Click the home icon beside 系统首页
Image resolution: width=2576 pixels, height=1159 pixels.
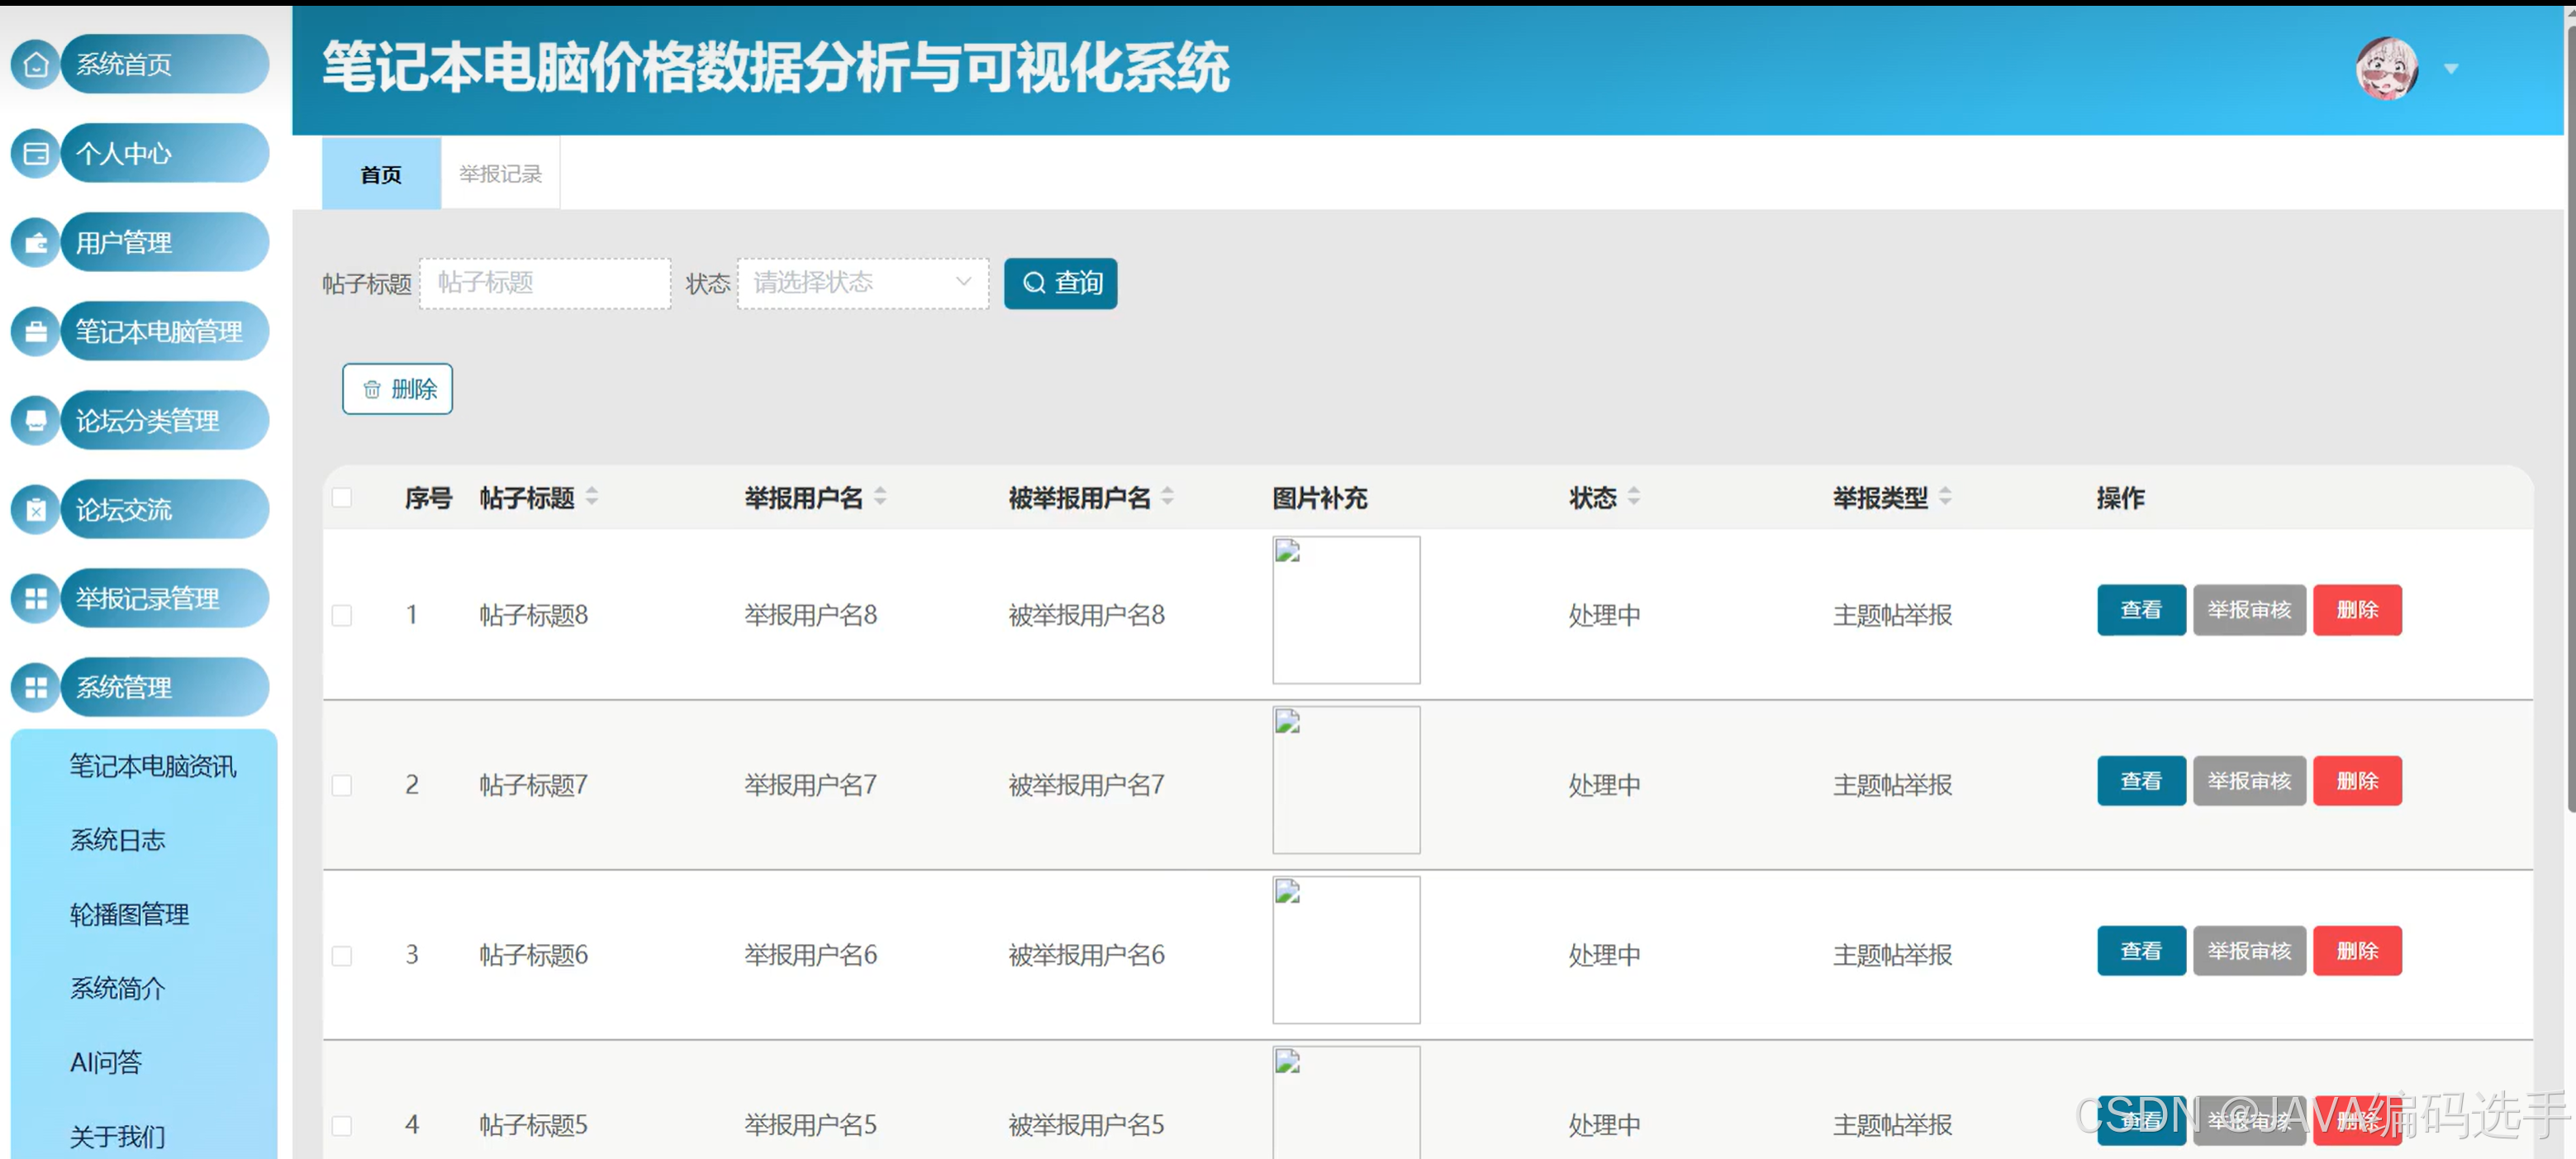(36, 65)
